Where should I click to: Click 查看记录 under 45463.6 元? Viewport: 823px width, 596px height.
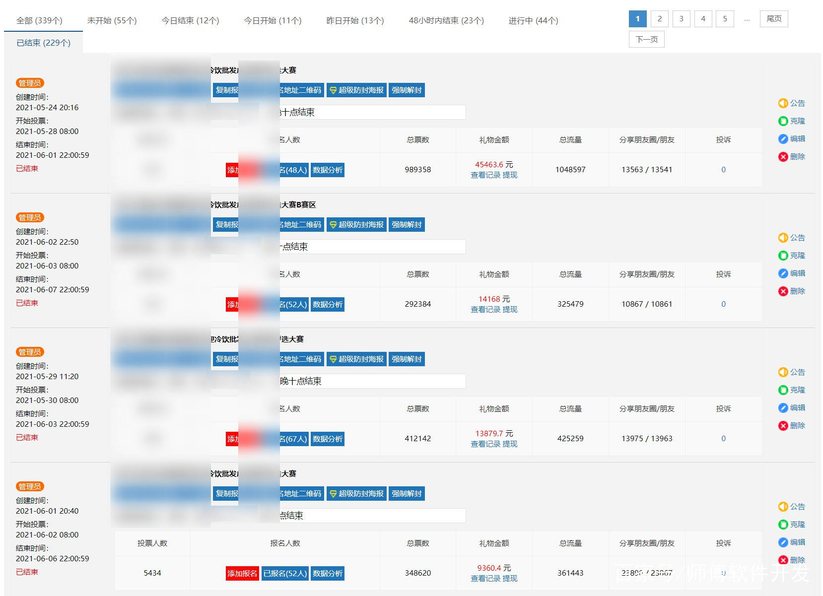click(x=485, y=175)
